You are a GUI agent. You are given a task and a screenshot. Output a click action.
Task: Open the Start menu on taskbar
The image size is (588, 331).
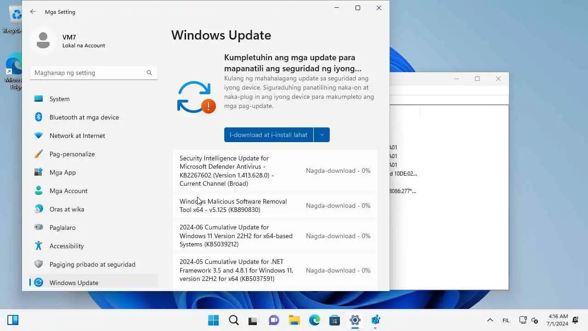tap(213, 320)
